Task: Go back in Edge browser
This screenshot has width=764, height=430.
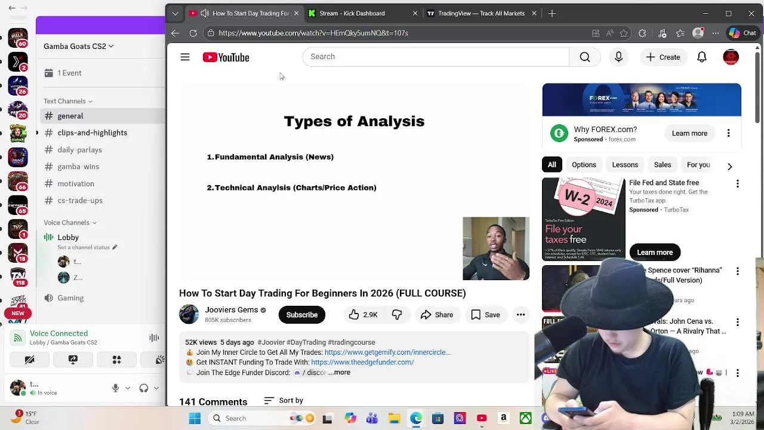Action: (175, 33)
